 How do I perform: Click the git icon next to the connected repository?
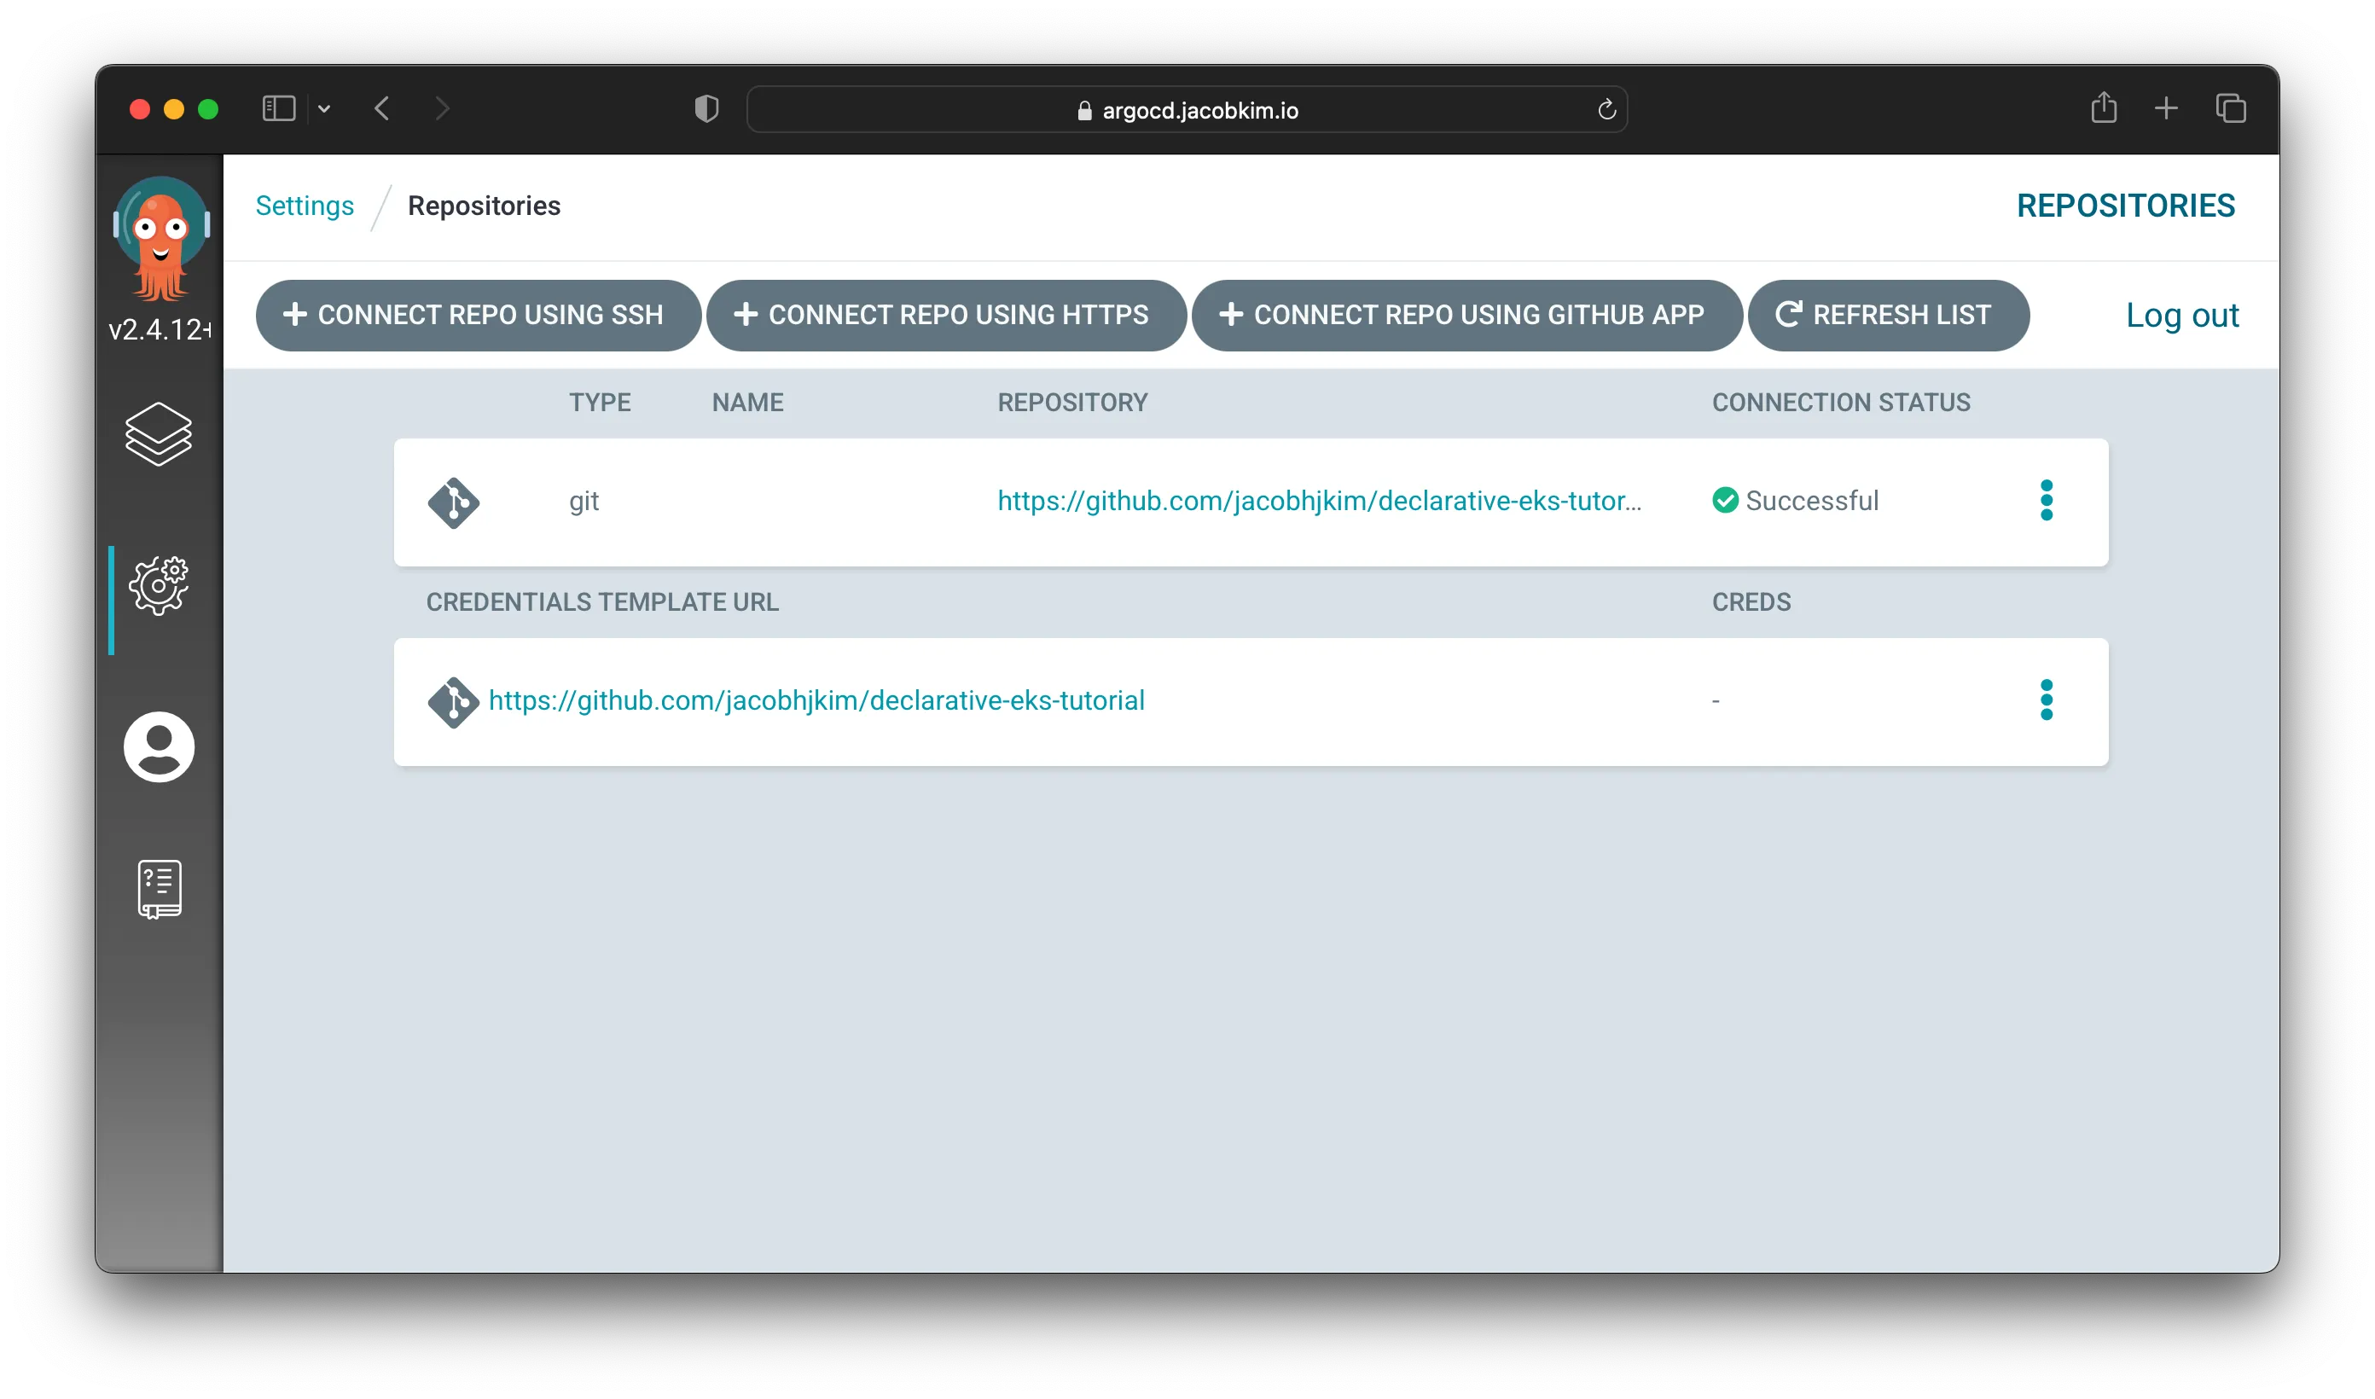click(x=454, y=502)
